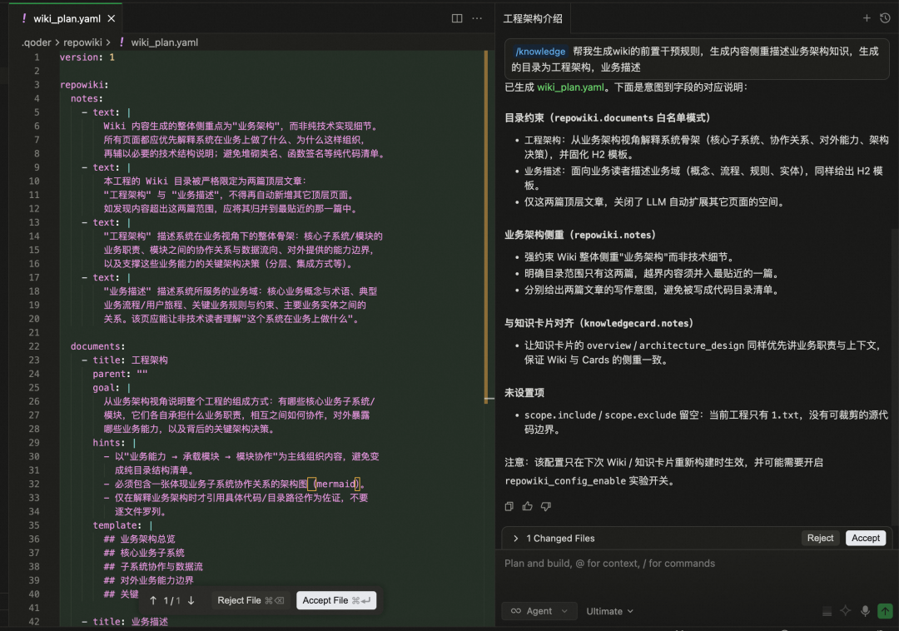Open the Agent mode dropdown
The width and height of the screenshot is (899, 631).
pyautogui.click(x=539, y=611)
